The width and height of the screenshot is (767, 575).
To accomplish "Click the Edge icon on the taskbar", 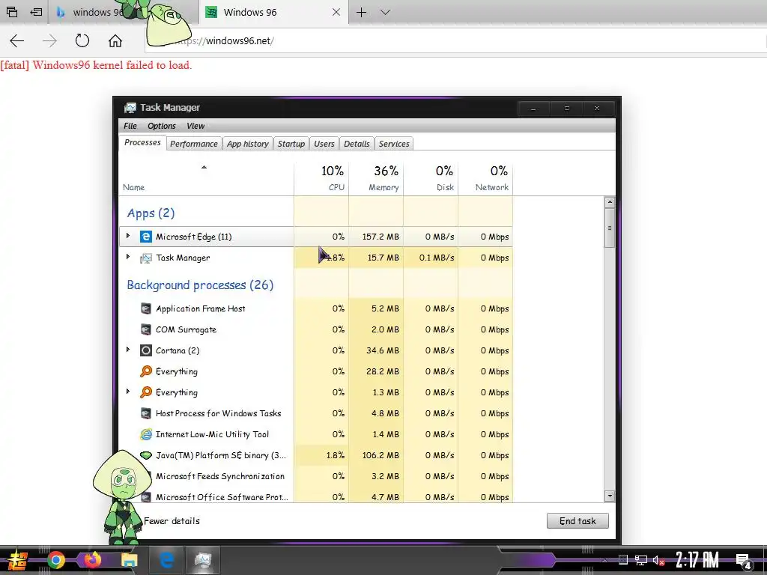I will click(x=166, y=560).
